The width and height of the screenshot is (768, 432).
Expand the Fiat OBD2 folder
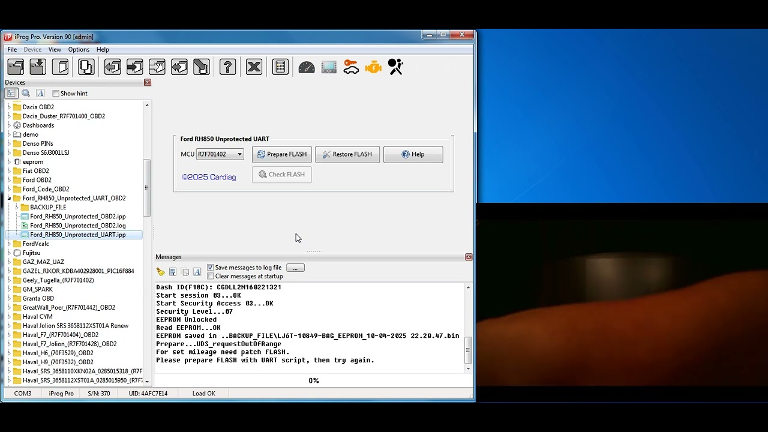coord(9,171)
